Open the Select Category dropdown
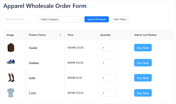The width and height of the screenshot is (176, 104). coord(61,19)
